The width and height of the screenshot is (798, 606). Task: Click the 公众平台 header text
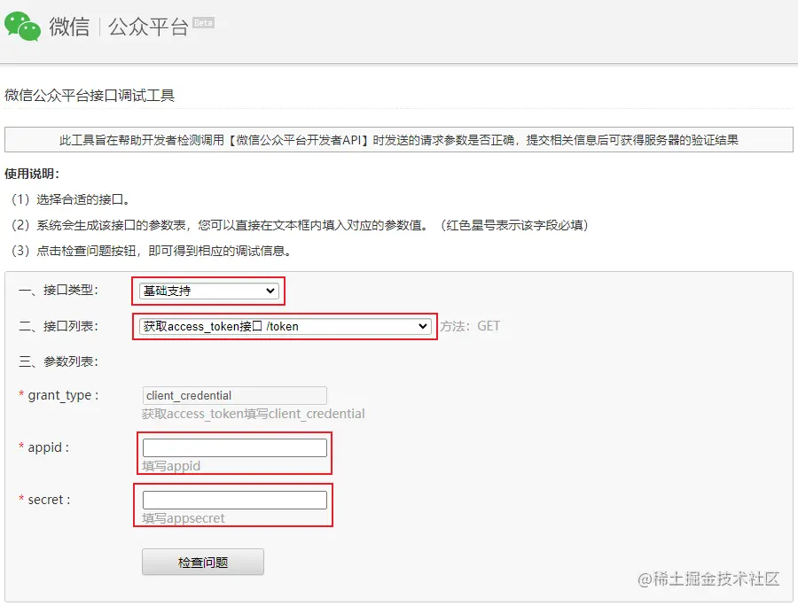pyautogui.click(x=148, y=27)
